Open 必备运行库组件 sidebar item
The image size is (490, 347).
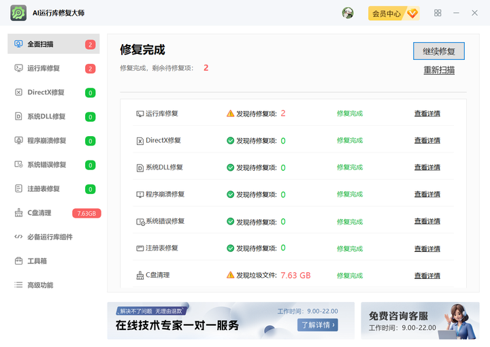tap(54, 237)
